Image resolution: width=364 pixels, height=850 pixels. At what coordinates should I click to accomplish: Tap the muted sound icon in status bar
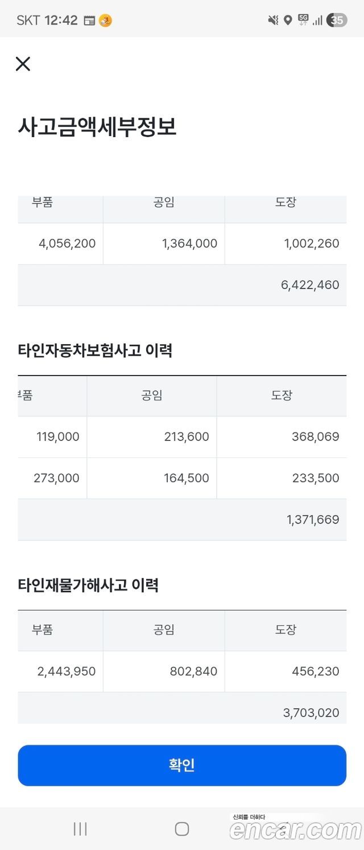click(273, 20)
